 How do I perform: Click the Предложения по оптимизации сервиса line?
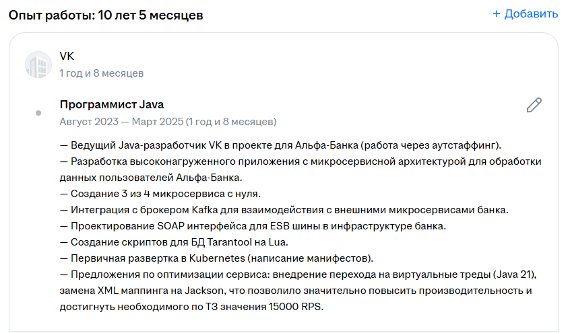point(298,274)
